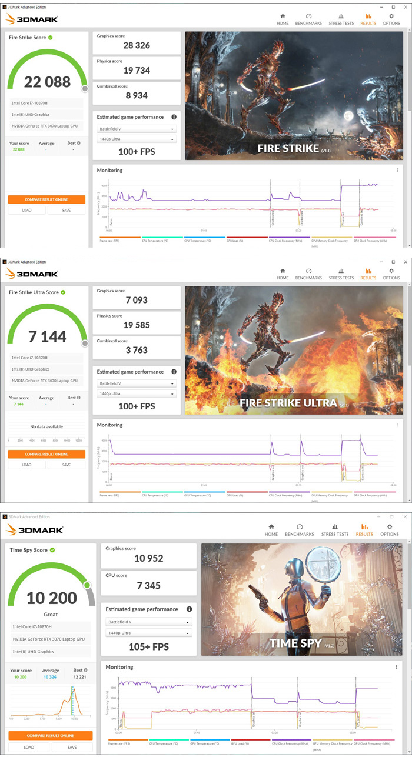This screenshot has width=412, height=757.
Task: Open BENCHMARKS in the Time Spy window
Action: 299,530
